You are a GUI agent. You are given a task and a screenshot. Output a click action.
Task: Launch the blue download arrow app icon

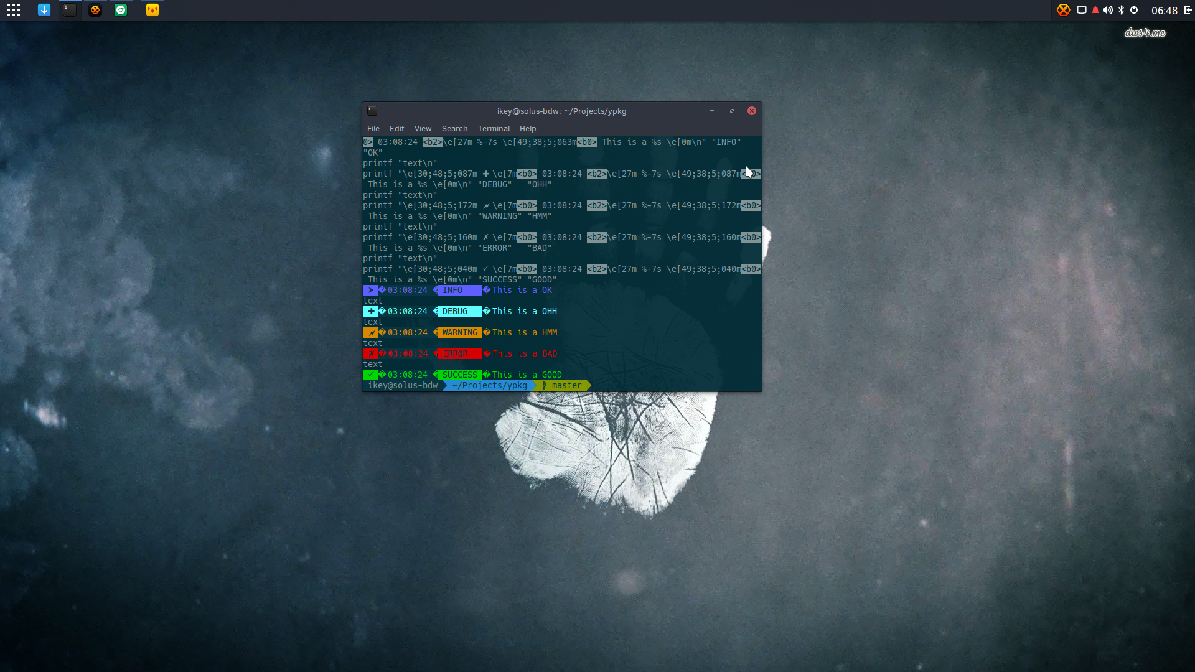tap(44, 10)
